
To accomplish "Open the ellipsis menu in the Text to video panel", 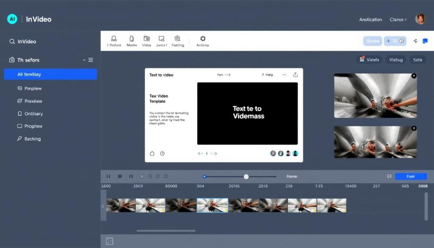I will (x=284, y=75).
